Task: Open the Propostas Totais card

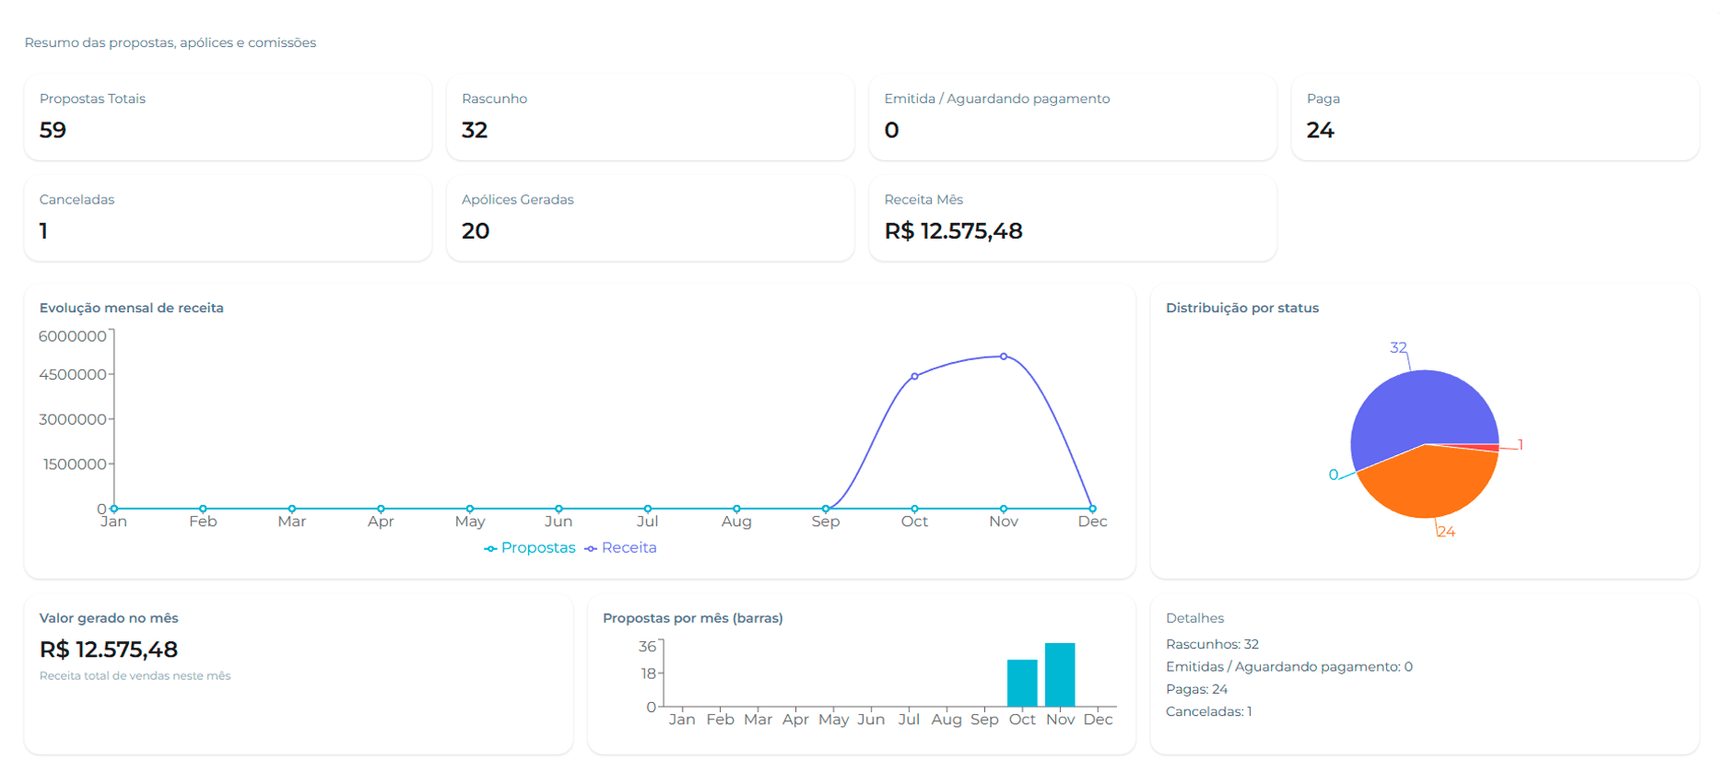Action: point(228,117)
